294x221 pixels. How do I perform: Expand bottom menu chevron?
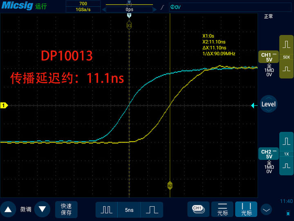point(266,210)
